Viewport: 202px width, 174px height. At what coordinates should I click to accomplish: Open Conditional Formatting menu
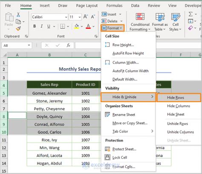140,22
